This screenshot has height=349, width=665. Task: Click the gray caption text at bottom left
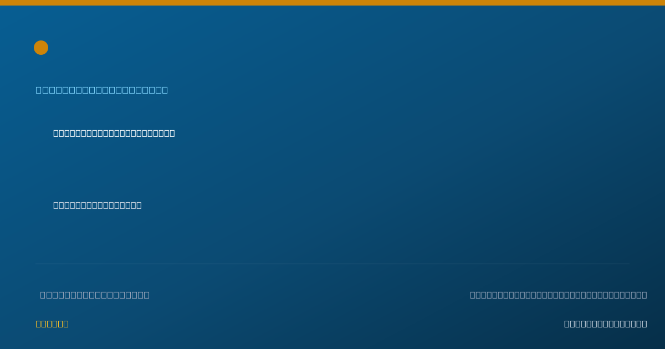click(95, 295)
